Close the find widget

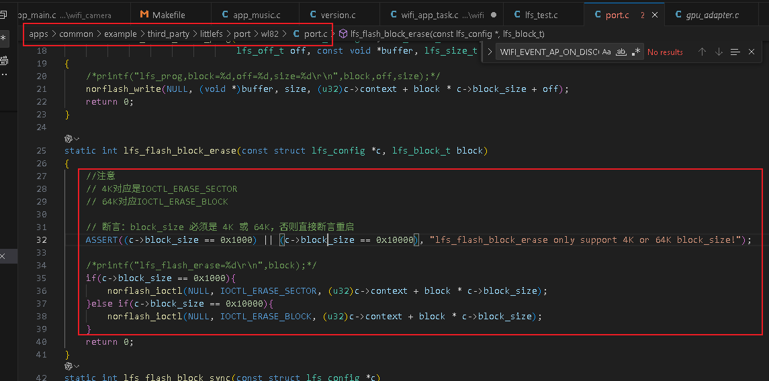tap(752, 52)
